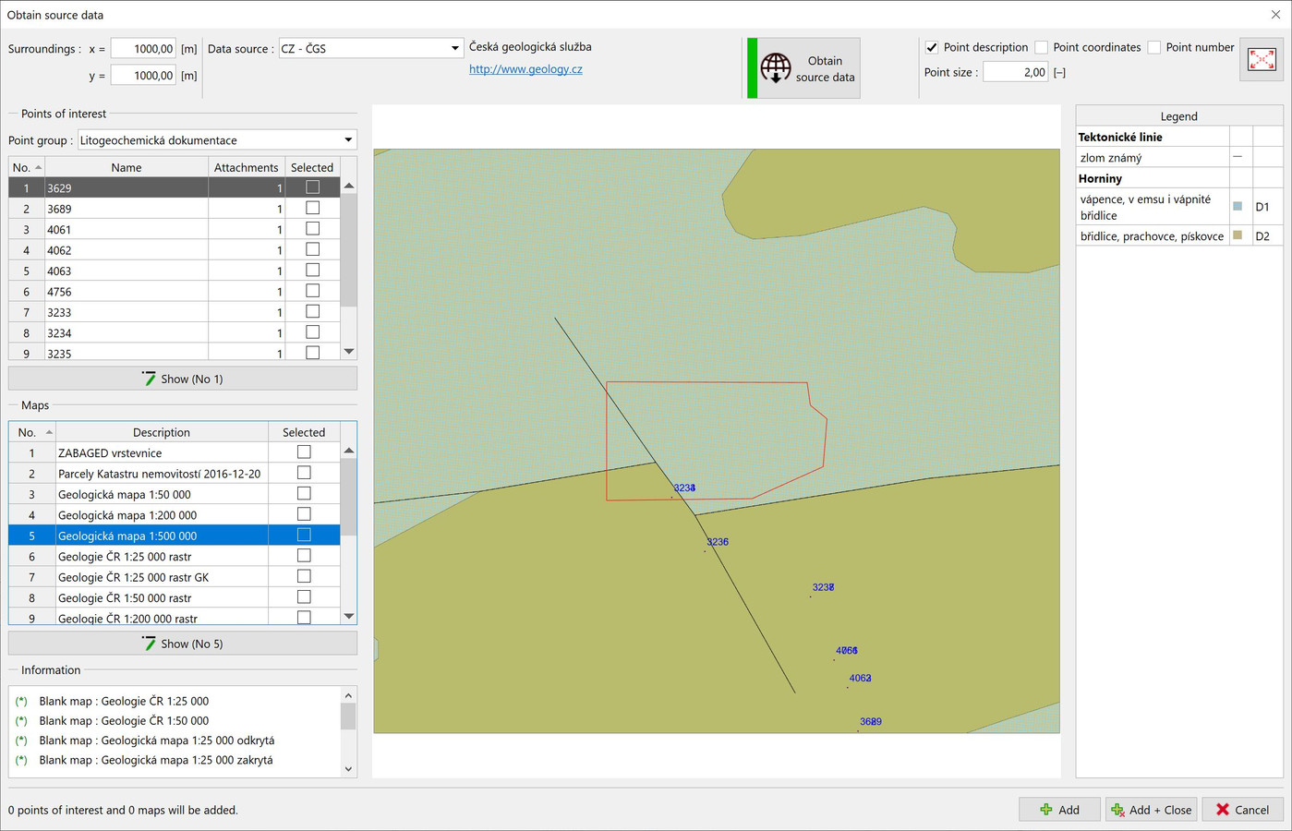The height and width of the screenshot is (831, 1292).
Task: Click the D2 rock color swatch in legend
Action: click(x=1238, y=236)
